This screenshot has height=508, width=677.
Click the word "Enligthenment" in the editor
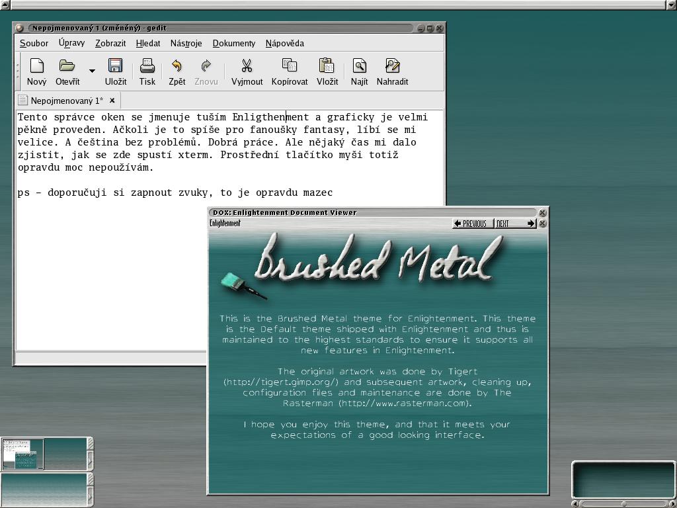(x=270, y=117)
